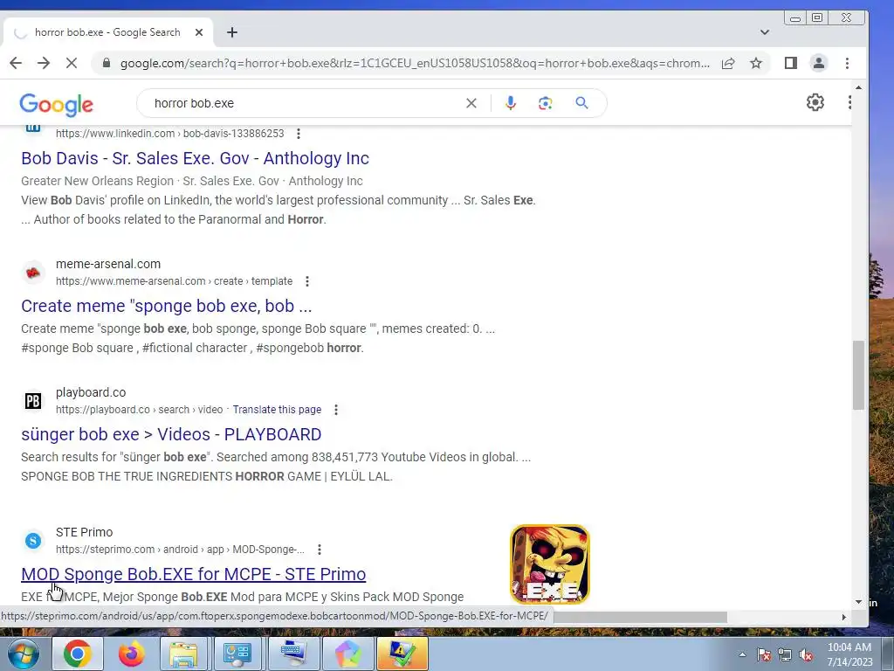Stop loading the page
894x671 pixels.
pos(72,63)
